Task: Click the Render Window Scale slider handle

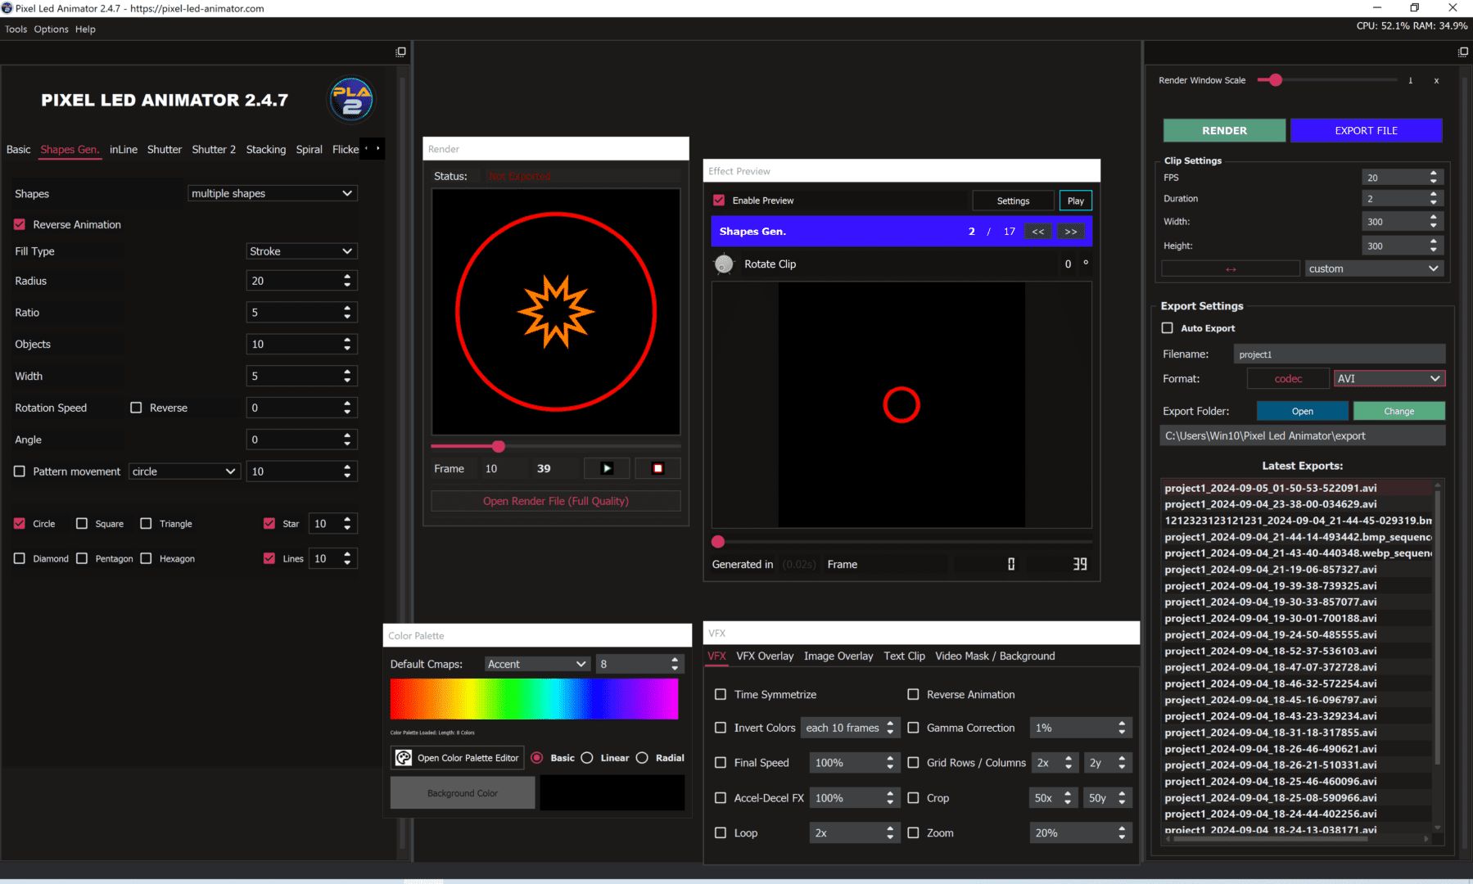Action: (x=1275, y=80)
